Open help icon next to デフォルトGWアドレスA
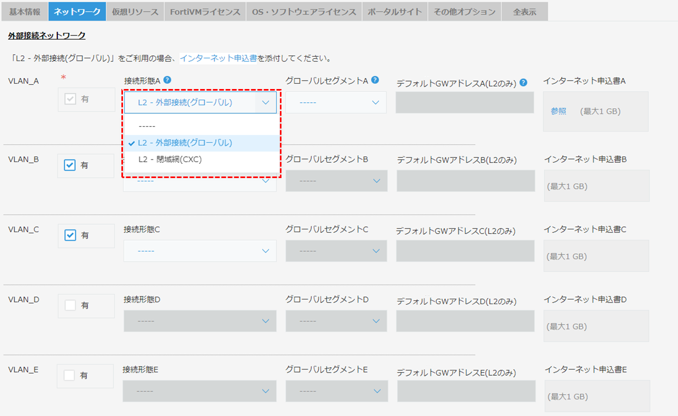 tap(523, 83)
